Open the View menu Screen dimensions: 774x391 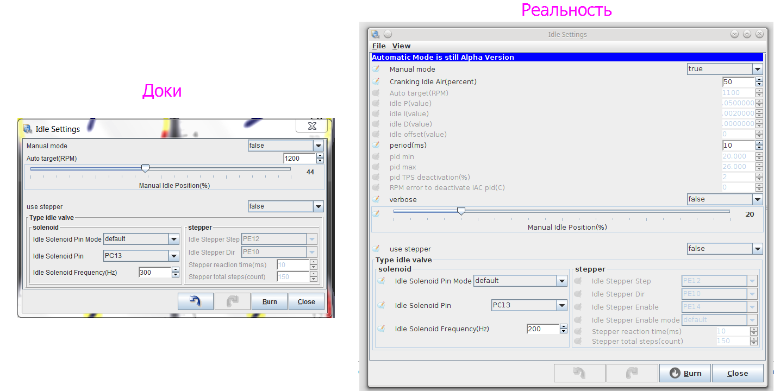click(x=402, y=46)
